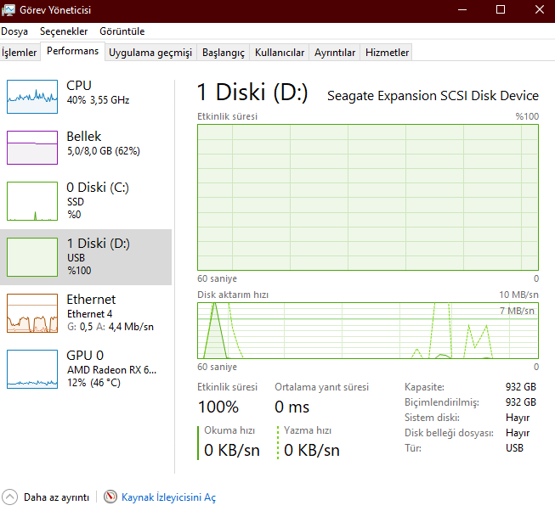The image size is (555, 511).
Task: Switch to the Kullanıcılar tab
Action: 280,53
